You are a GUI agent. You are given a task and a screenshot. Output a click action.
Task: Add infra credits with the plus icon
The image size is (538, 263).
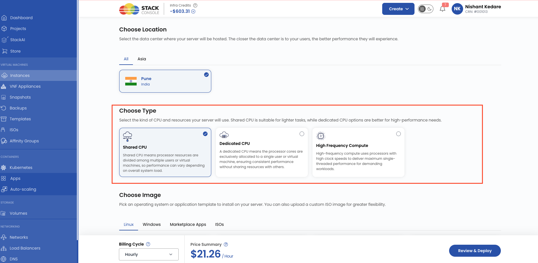coord(193,11)
